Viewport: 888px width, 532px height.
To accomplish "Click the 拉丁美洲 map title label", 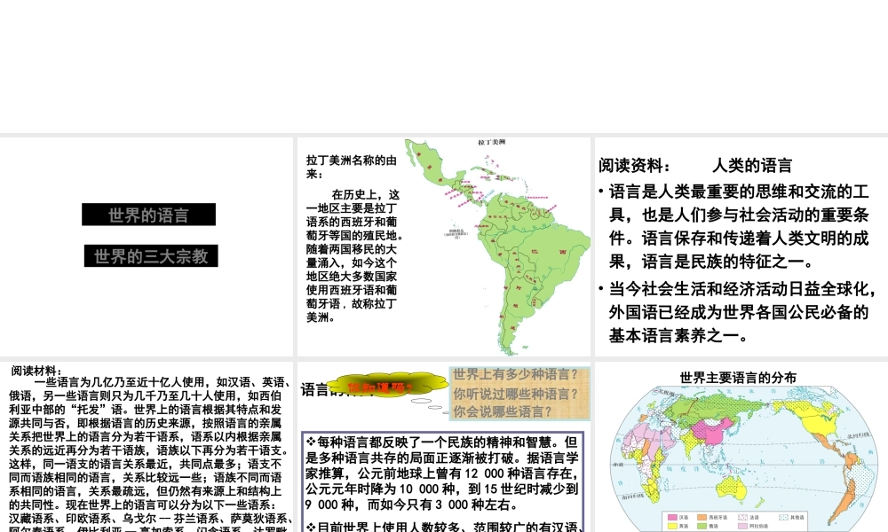I will (491, 142).
